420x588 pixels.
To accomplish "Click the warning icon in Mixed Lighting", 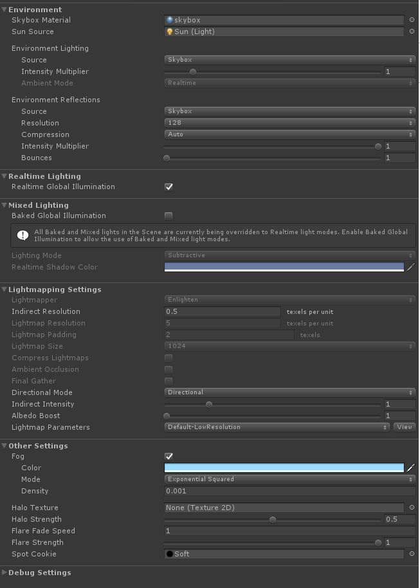I will [x=23, y=235].
